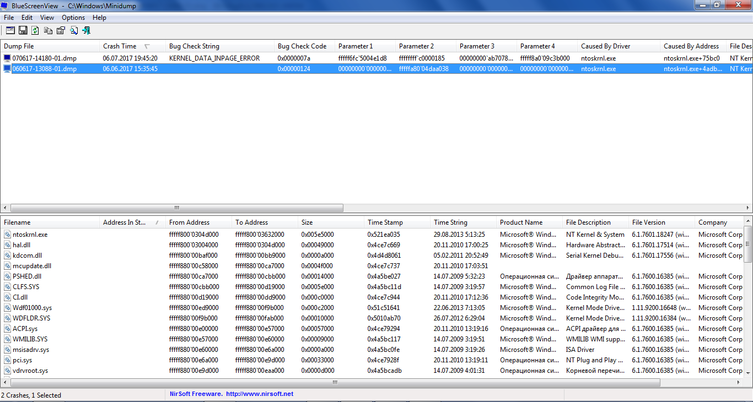Open the View menu
Screen dimensions: 753x402
pyautogui.click(x=47, y=18)
